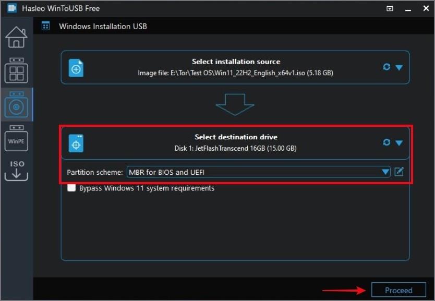Open the Partition scheme combo box
This screenshot has width=435, height=301.
click(x=259, y=172)
